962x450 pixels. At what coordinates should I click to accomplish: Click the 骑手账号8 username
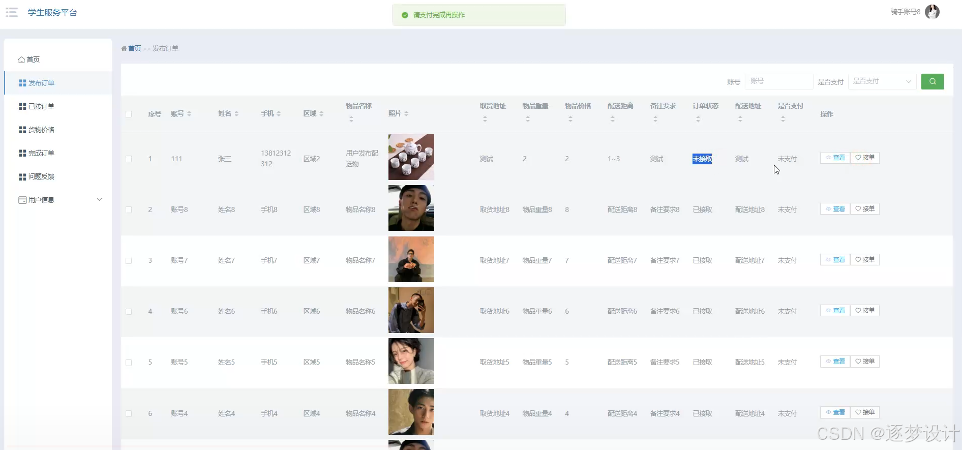(906, 12)
